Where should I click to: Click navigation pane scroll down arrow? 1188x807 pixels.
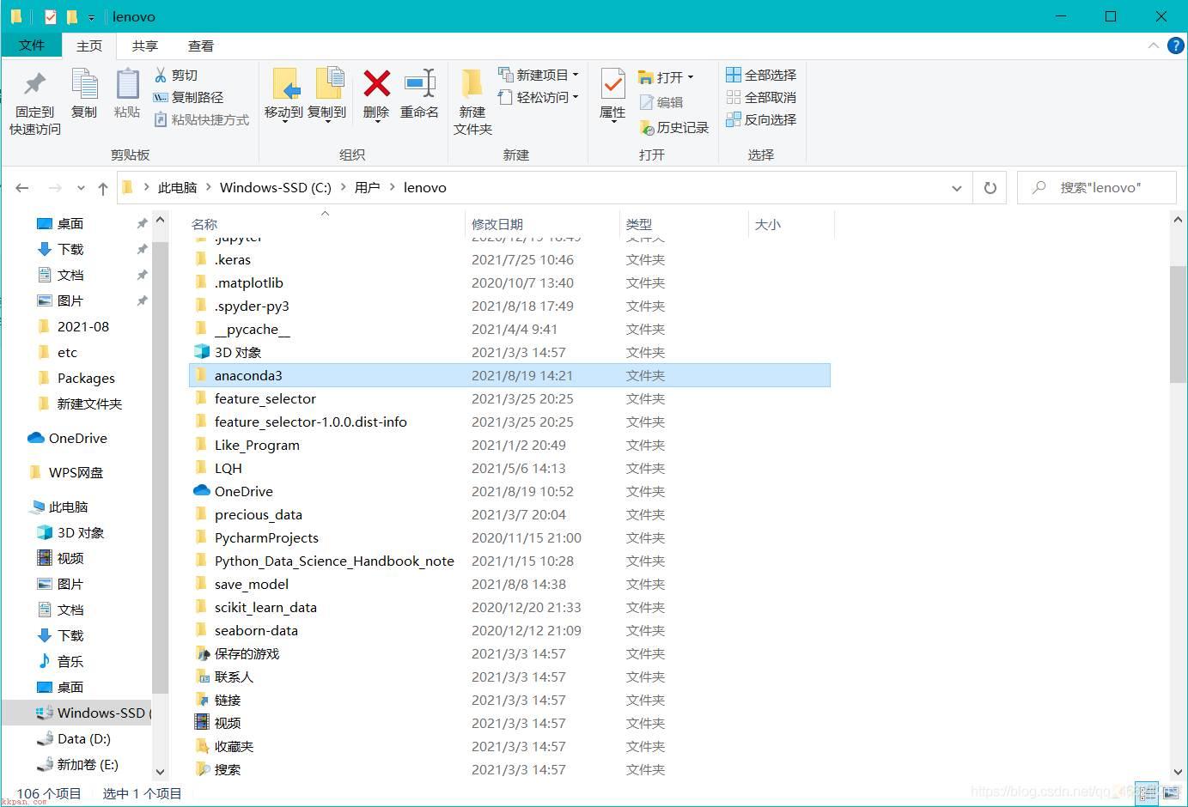(x=160, y=772)
